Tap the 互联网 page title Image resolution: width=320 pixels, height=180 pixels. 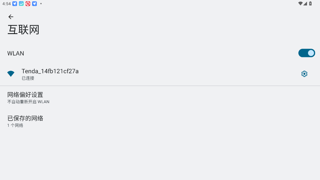coord(23,30)
